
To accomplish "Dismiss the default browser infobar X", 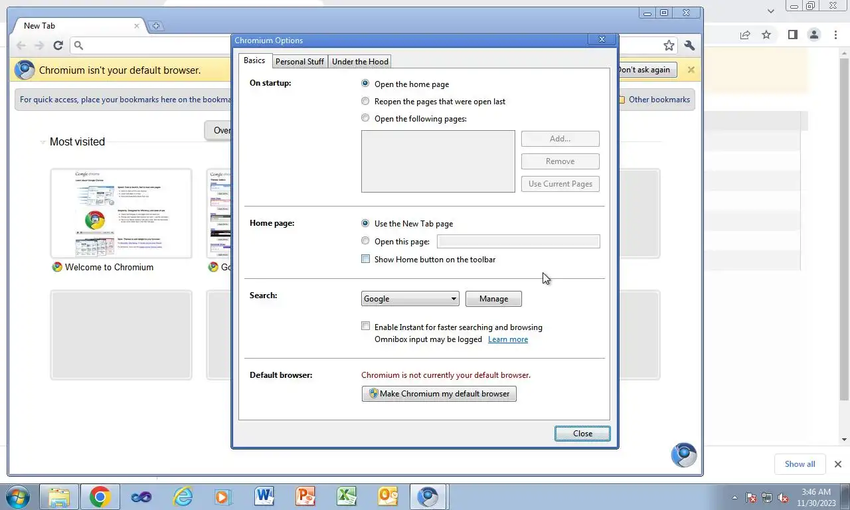I will [691, 70].
